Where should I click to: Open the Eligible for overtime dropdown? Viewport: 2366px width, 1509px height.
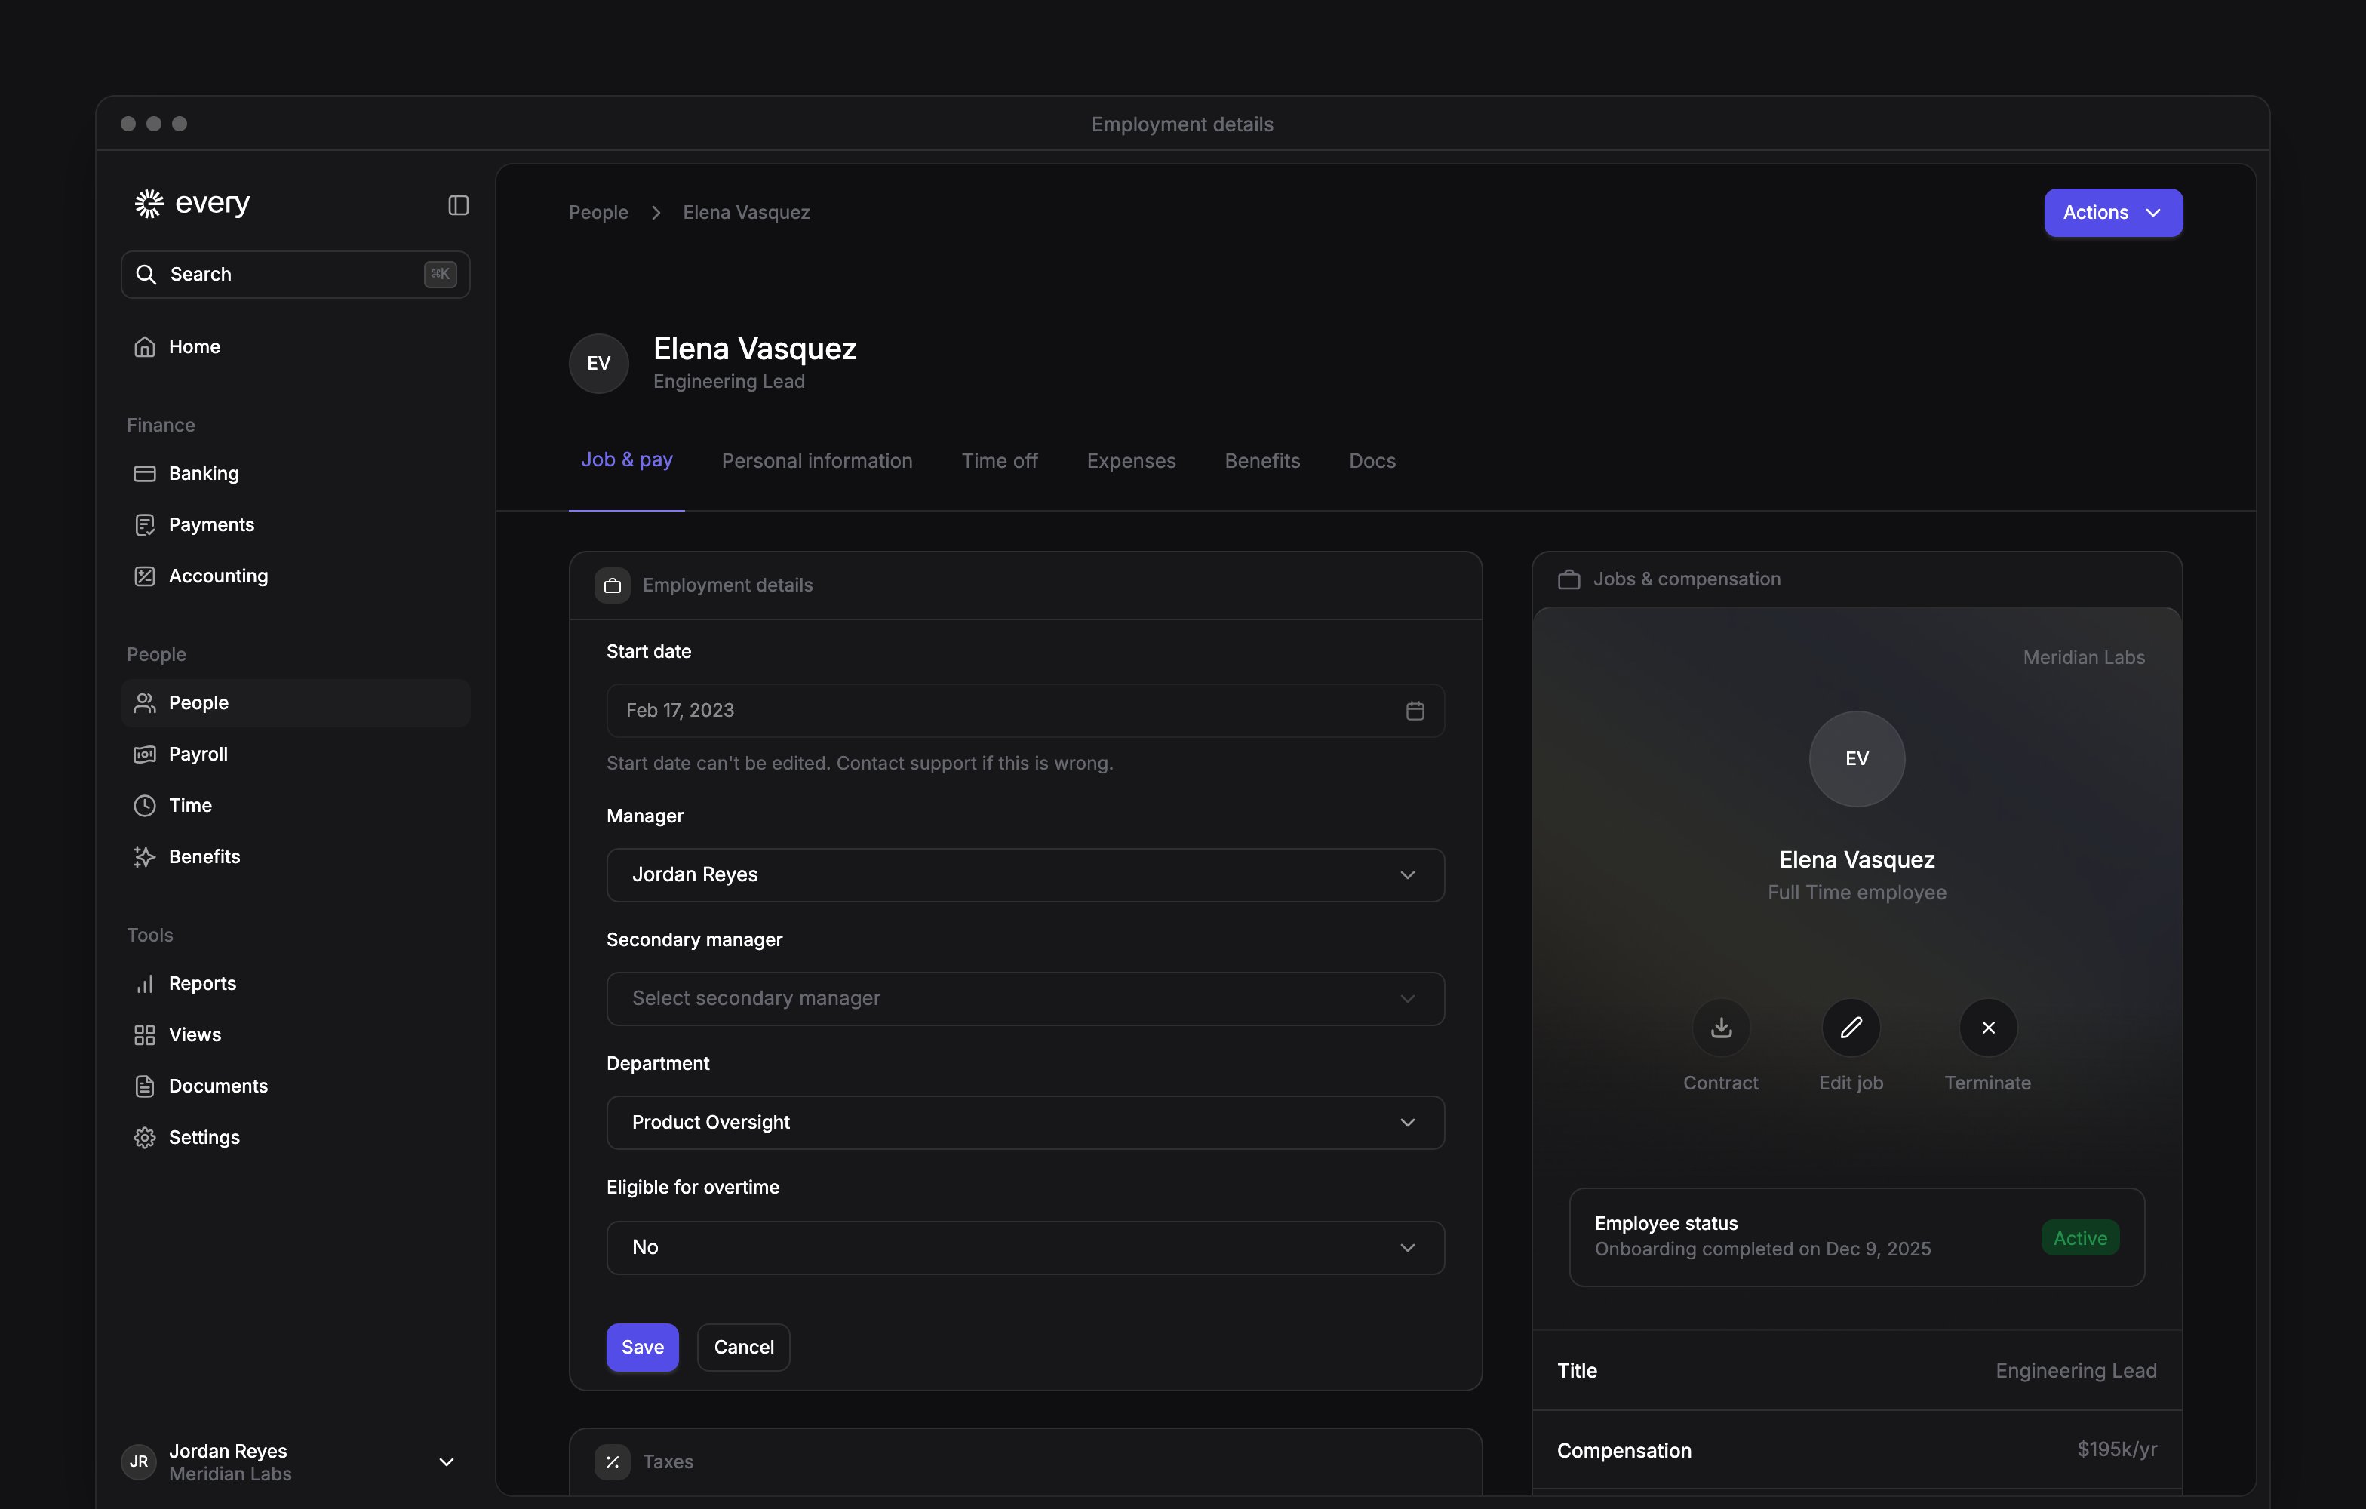[1025, 1246]
